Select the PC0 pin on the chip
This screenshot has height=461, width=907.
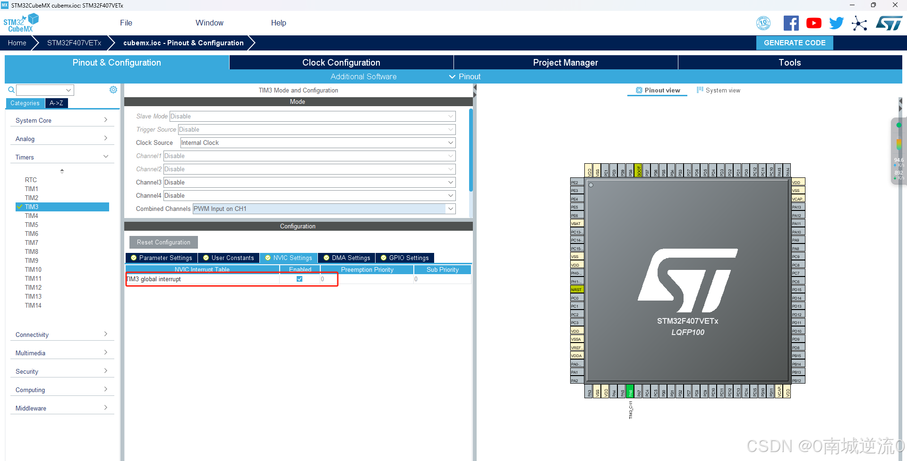pyautogui.click(x=577, y=298)
